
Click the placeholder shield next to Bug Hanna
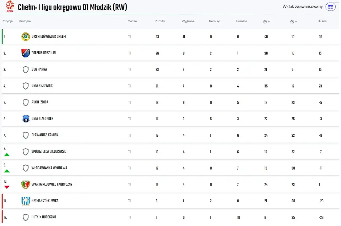click(25, 69)
